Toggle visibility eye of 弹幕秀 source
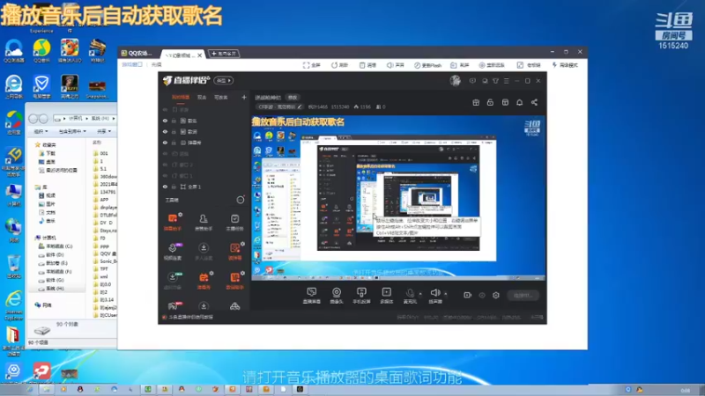This screenshot has width=705, height=396. pyautogui.click(x=165, y=143)
